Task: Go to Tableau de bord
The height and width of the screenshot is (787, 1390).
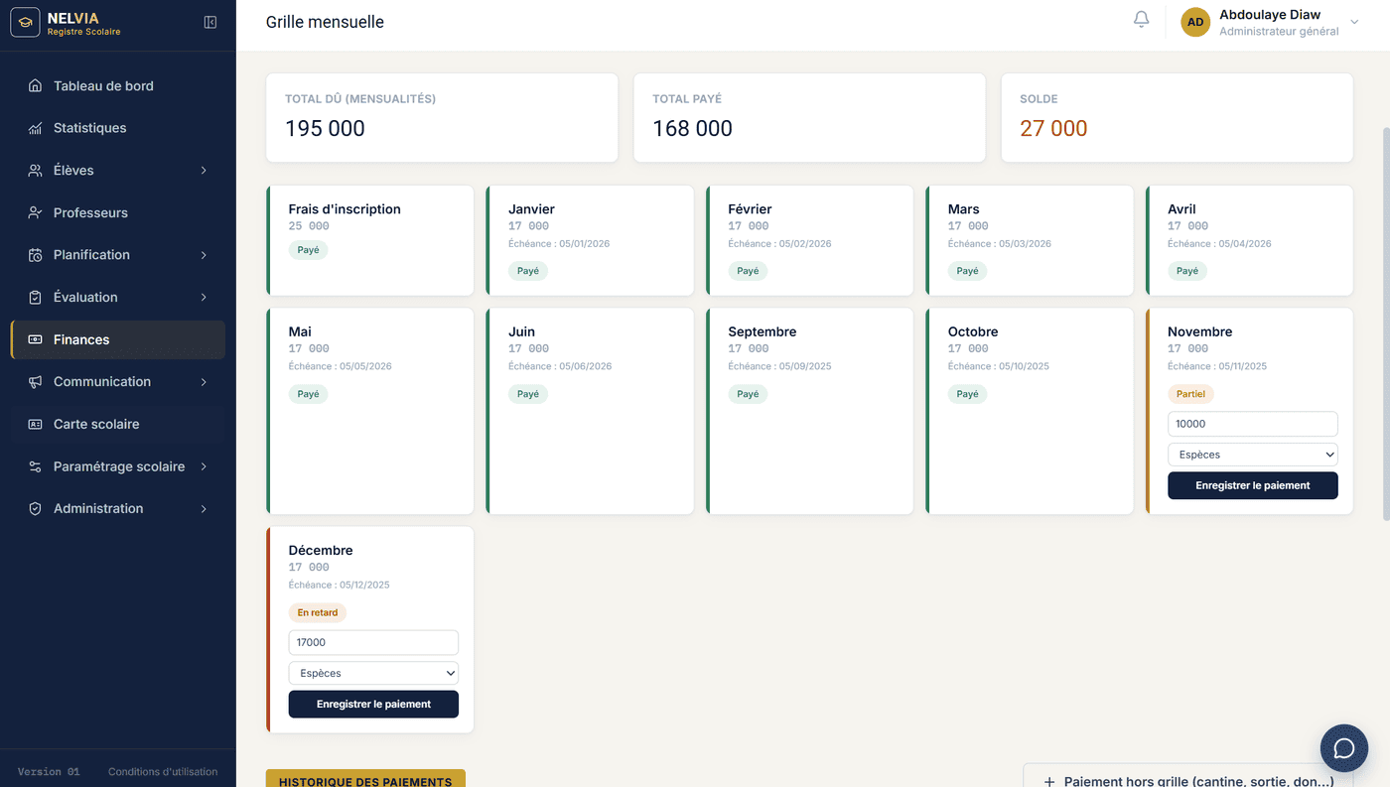Action: (117, 85)
